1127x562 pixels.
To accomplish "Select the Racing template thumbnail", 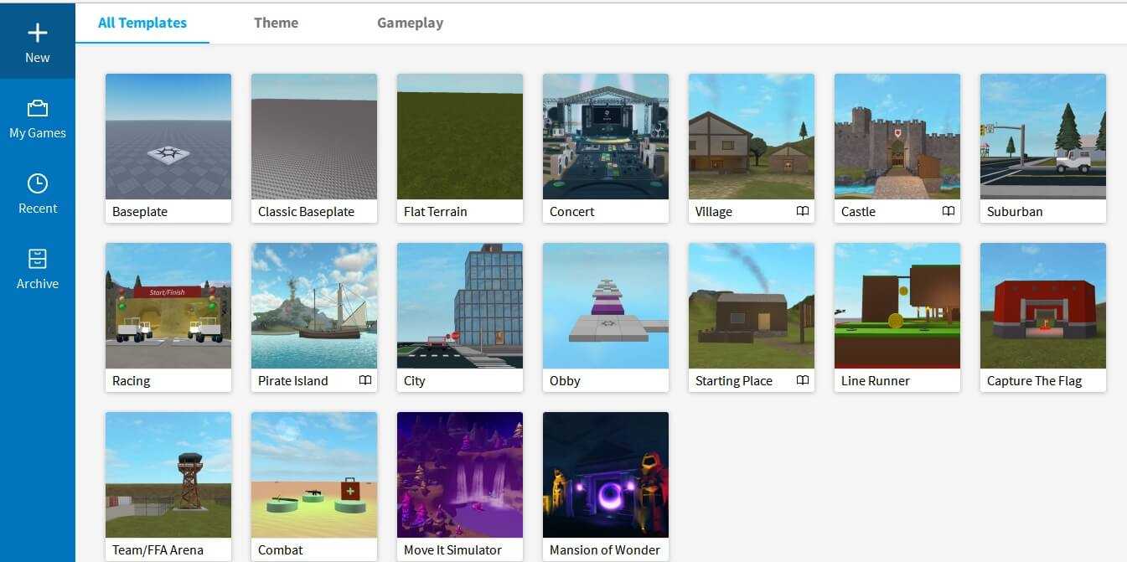I will click(168, 306).
